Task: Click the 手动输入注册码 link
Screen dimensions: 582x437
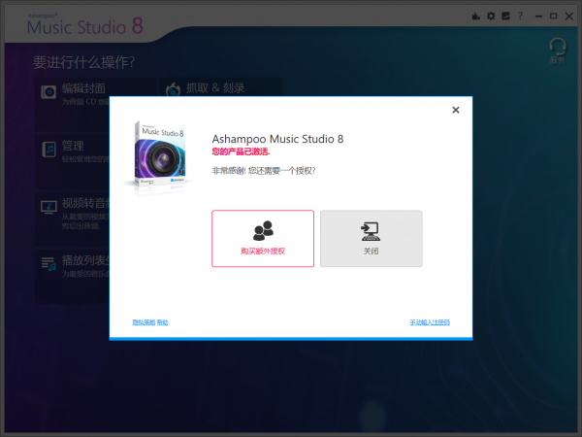Action: 430,322
